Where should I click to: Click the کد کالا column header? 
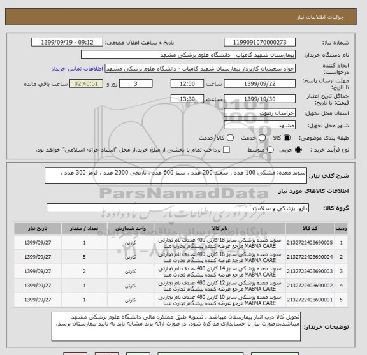pos(310,229)
